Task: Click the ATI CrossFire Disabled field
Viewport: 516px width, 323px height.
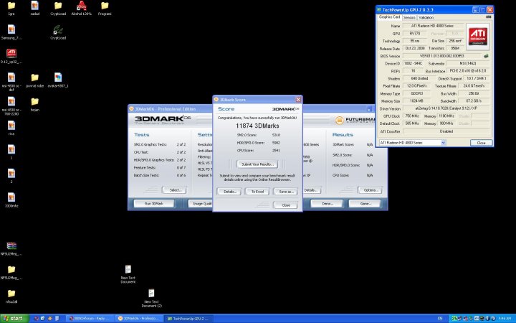Action: 446,131
